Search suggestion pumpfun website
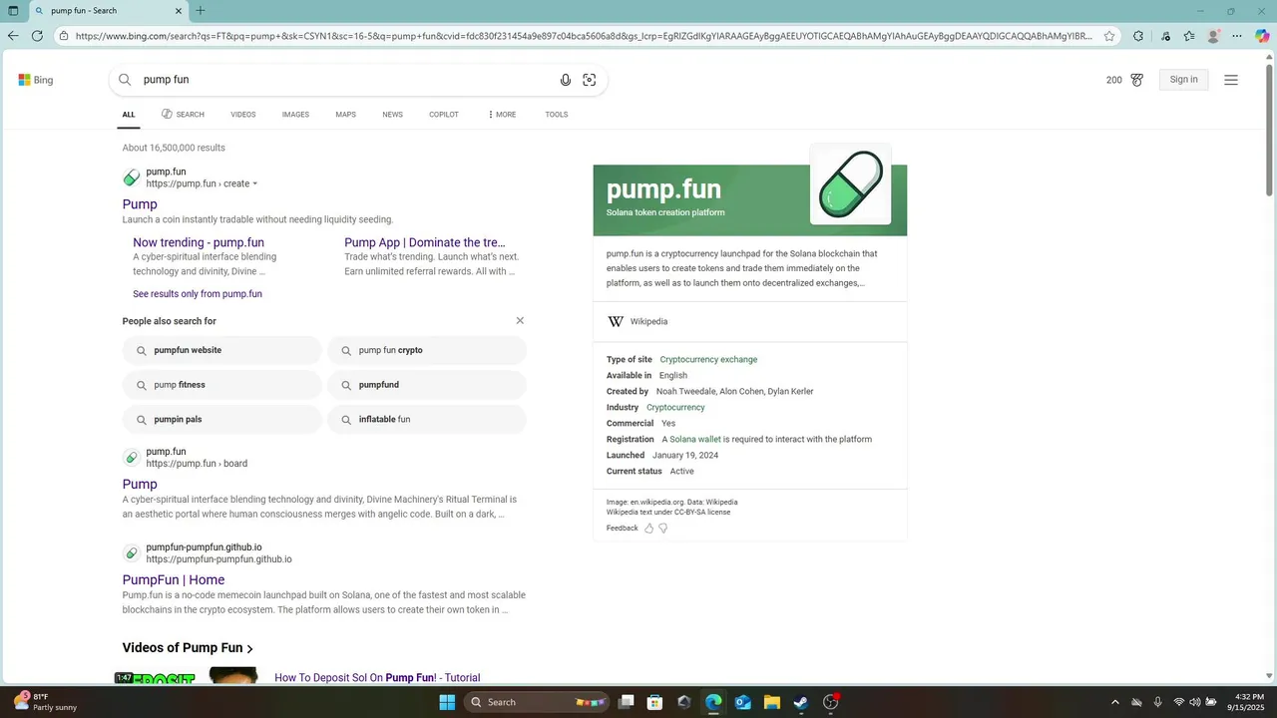 (222, 351)
